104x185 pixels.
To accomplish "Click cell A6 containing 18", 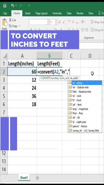I will tap(22, 104).
